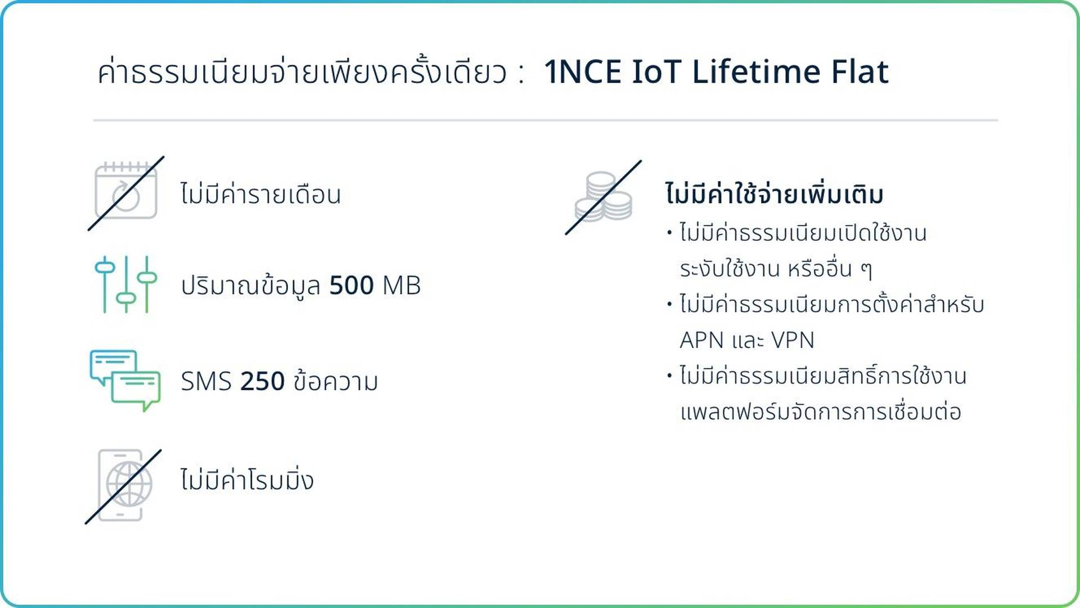The width and height of the screenshot is (1080, 608).
Task: Click the ไม่มีค่าใช้จ่ายเพิ่มเติม bold heading
Action: (x=774, y=193)
